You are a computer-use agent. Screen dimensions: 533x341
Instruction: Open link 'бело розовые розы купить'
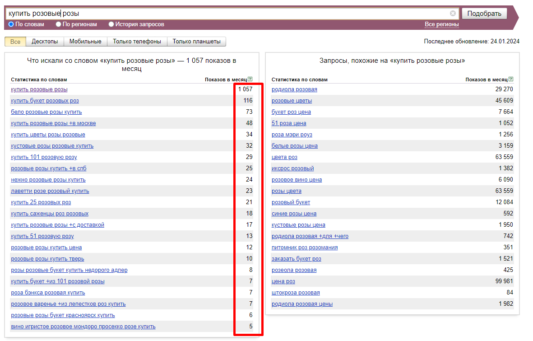point(46,112)
